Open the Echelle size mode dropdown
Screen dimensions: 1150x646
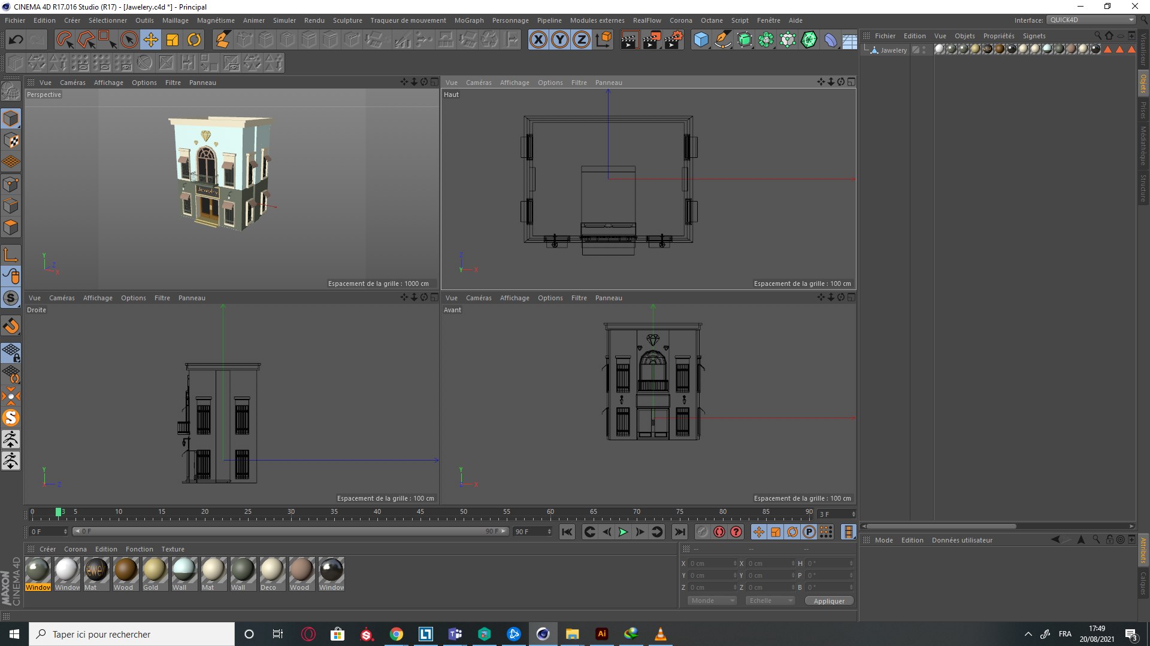pos(770,601)
